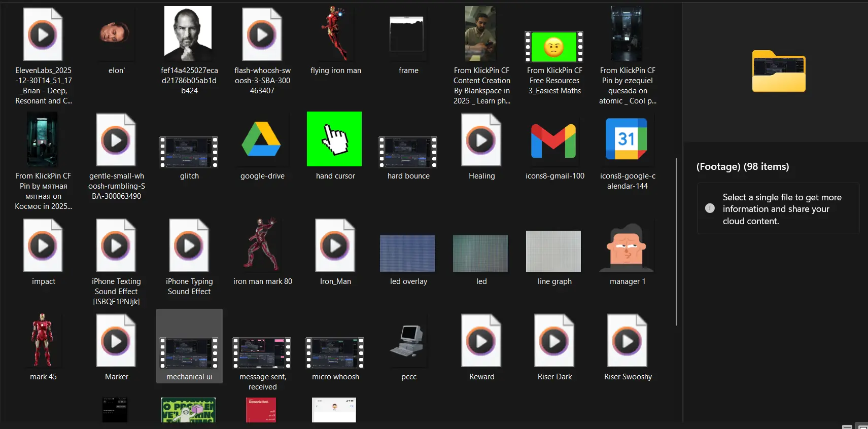Select the impact audio file icon
The width and height of the screenshot is (868, 429).
[x=43, y=245]
